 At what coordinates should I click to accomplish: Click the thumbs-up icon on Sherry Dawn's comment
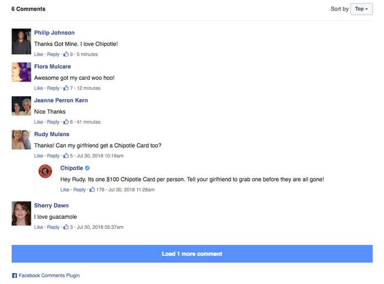point(66,227)
